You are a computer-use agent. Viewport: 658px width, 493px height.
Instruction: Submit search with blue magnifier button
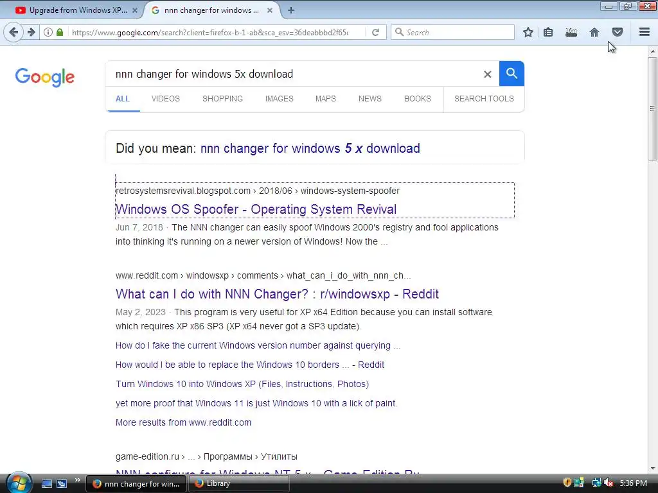point(511,73)
